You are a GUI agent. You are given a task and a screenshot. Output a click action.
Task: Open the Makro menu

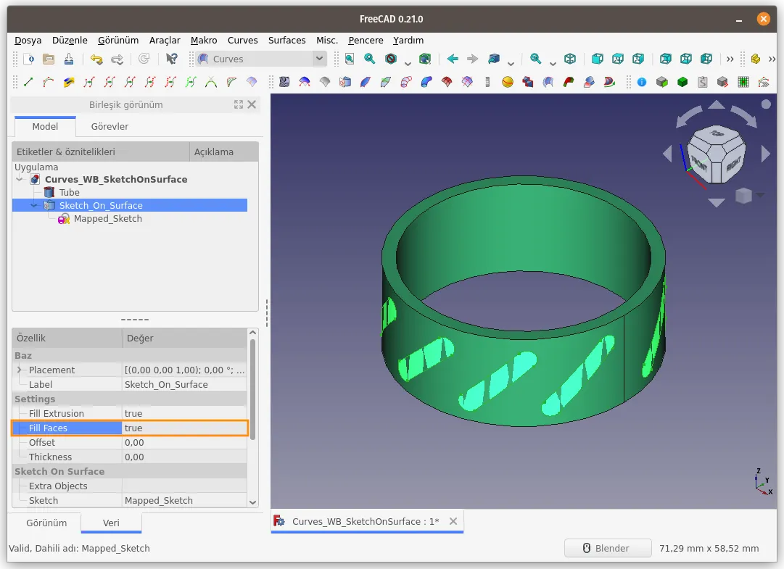click(x=204, y=40)
